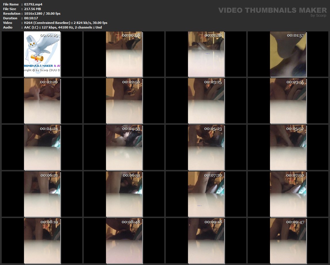This screenshot has width=330, height=265.
Task: Click the duration value 00:10:17
Action: pos(31,18)
